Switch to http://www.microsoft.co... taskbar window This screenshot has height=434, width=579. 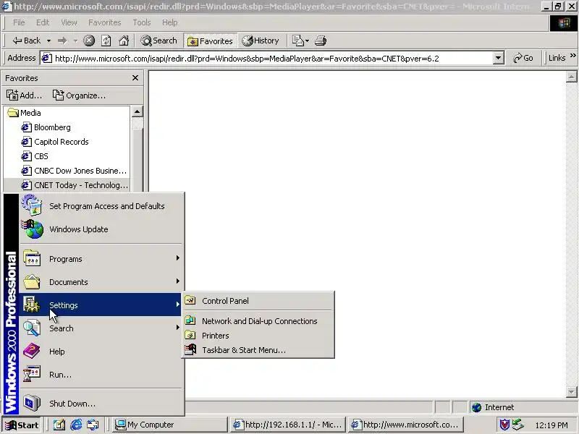click(x=405, y=425)
